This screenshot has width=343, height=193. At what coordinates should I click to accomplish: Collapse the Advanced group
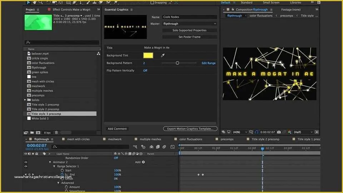58,183
